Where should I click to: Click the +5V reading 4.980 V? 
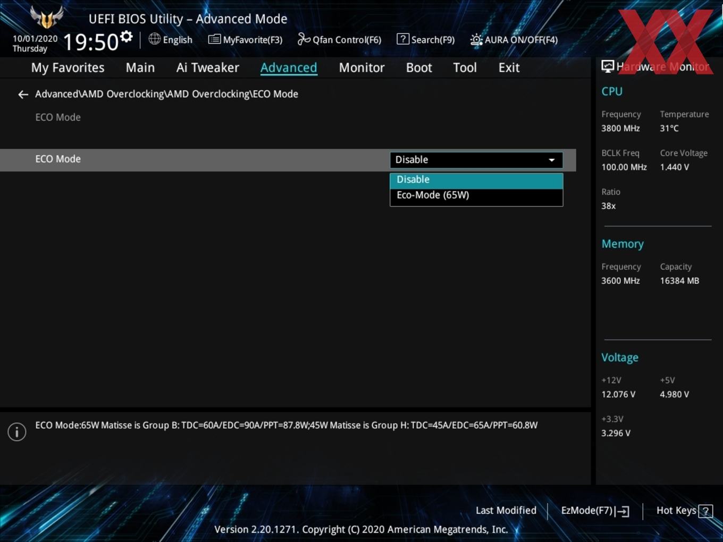click(675, 394)
